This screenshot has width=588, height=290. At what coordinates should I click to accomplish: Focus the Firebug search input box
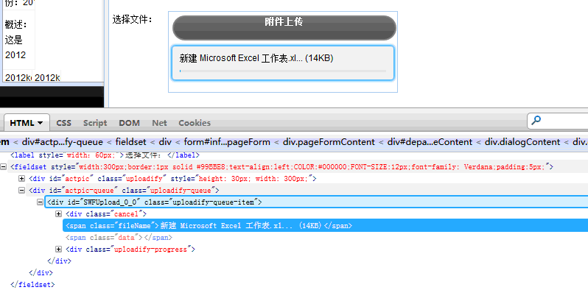pos(559,121)
